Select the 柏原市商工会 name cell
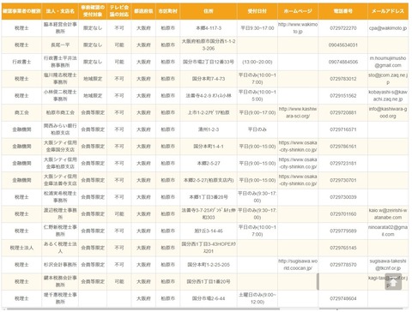Viewport: 412px width, 312px height. point(60,112)
